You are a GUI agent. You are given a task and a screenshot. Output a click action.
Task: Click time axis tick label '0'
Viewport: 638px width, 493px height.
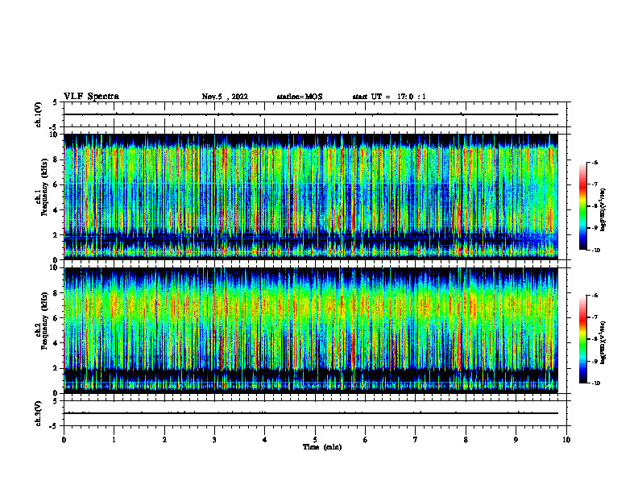[x=64, y=440]
